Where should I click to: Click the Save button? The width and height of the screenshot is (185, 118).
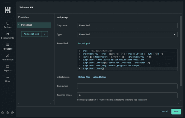(x=176, y=111)
